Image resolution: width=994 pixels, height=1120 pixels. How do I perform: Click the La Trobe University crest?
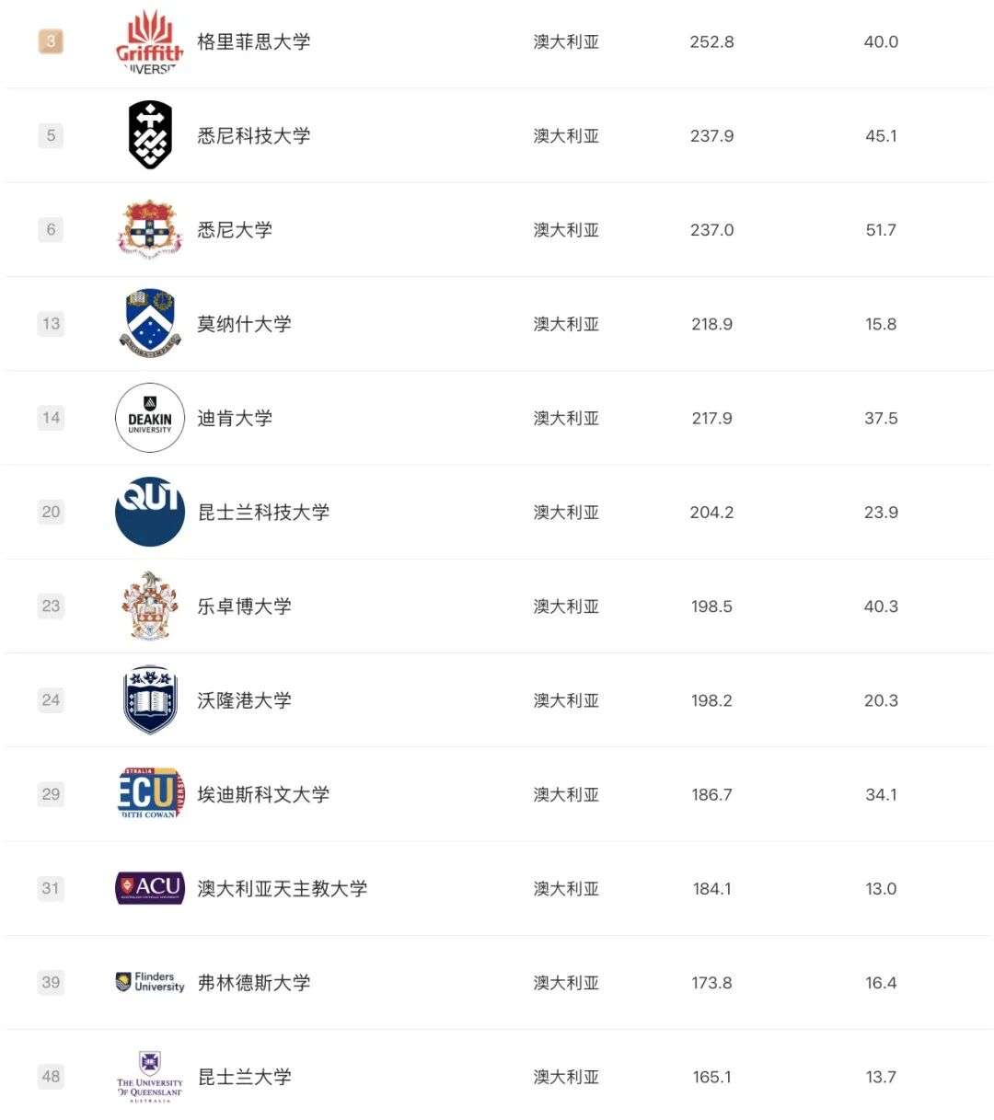tap(150, 606)
